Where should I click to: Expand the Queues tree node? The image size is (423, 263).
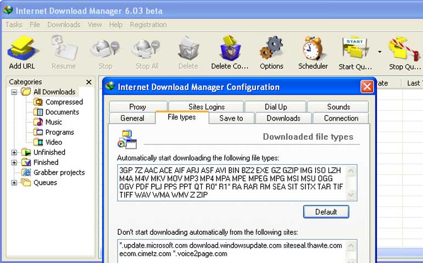coord(14,183)
